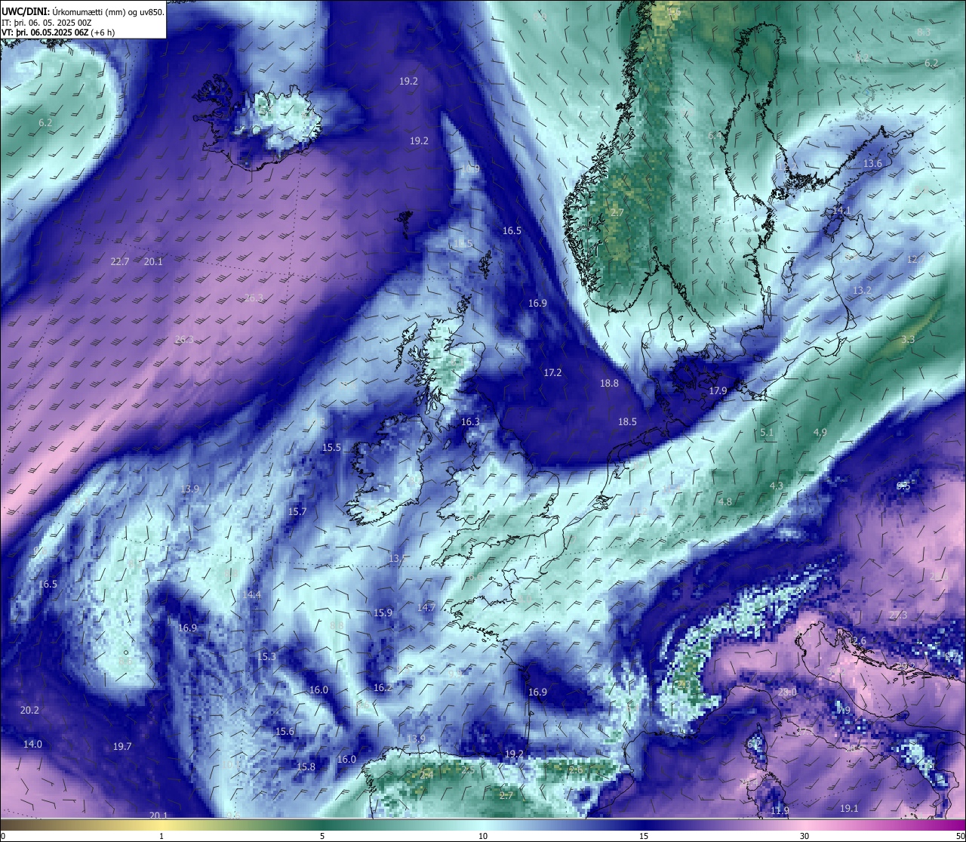Click the colorbar tick labeled 0
The width and height of the screenshot is (966, 842).
click(3, 836)
